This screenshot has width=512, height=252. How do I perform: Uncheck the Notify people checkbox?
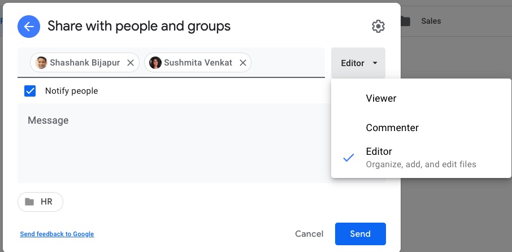point(30,91)
